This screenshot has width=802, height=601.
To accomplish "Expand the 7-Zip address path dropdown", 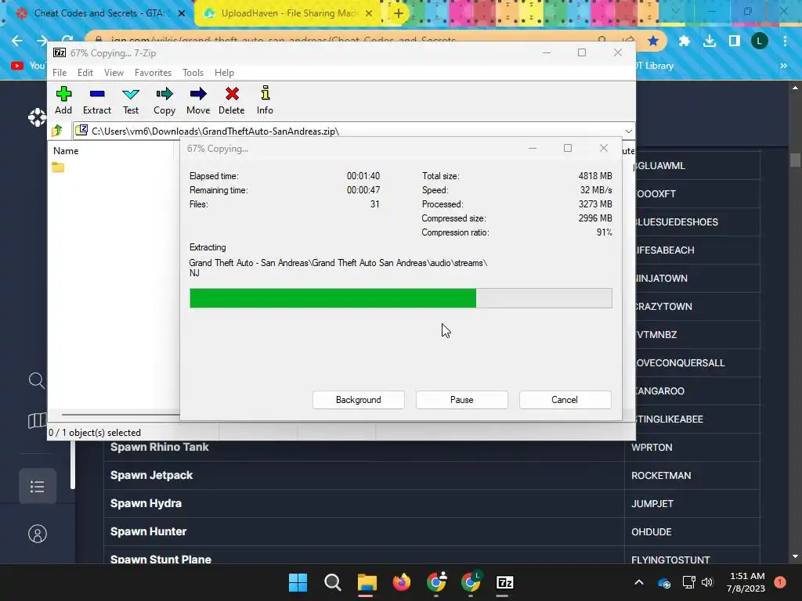I will (629, 131).
